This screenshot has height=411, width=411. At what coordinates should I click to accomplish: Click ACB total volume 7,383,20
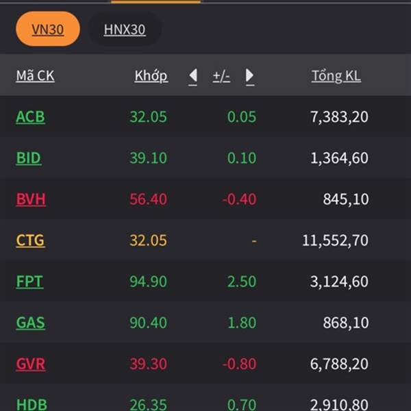(x=340, y=117)
